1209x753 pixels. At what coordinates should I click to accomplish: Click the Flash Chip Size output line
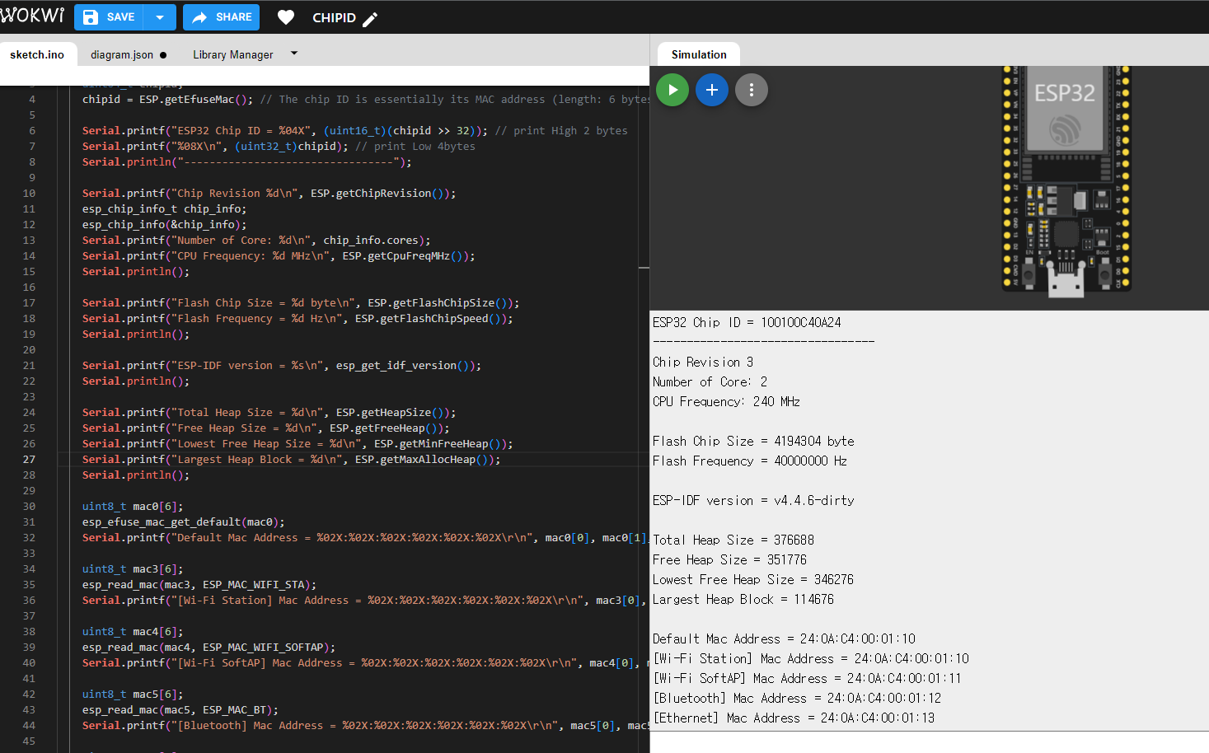tap(753, 441)
